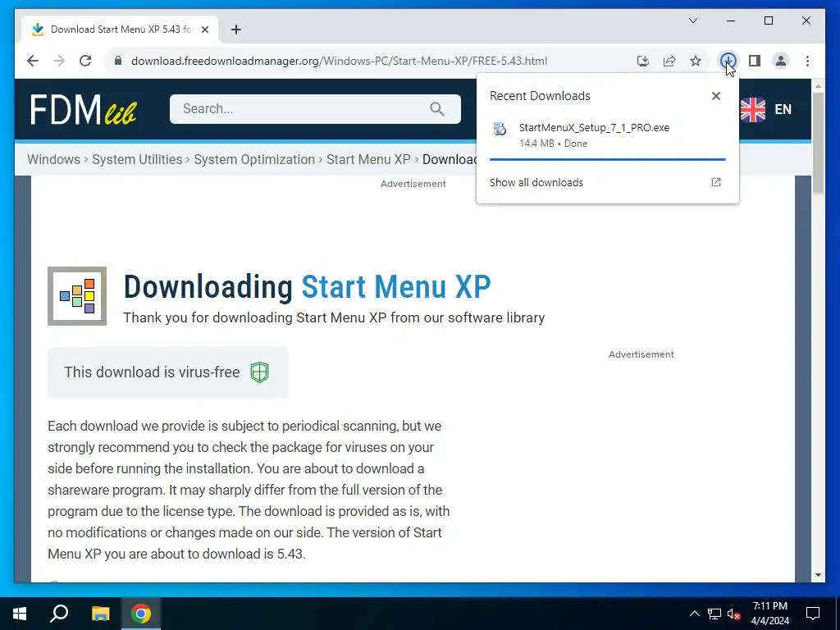Click the page vertical scrollbar thumb
Image resolution: width=840 pixels, height=630 pixels.
[x=818, y=143]
